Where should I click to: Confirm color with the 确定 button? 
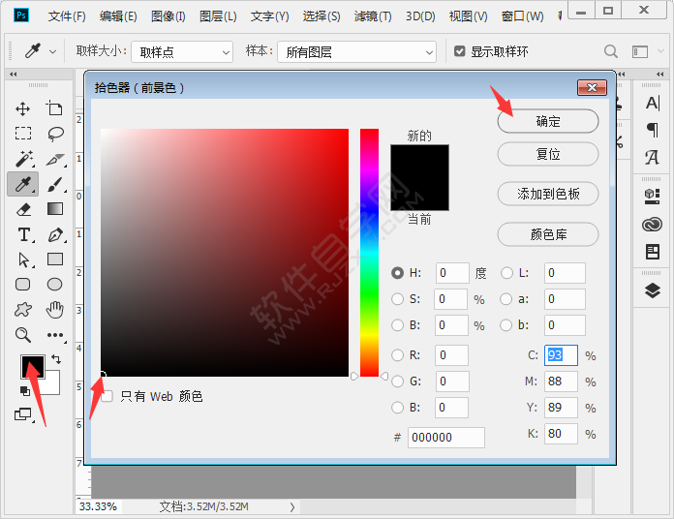pyautogui.click(x=548, y=121)
